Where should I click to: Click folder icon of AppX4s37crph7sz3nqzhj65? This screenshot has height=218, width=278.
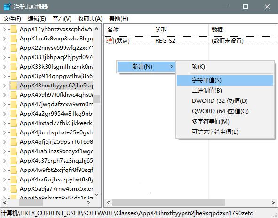[14, 161]
